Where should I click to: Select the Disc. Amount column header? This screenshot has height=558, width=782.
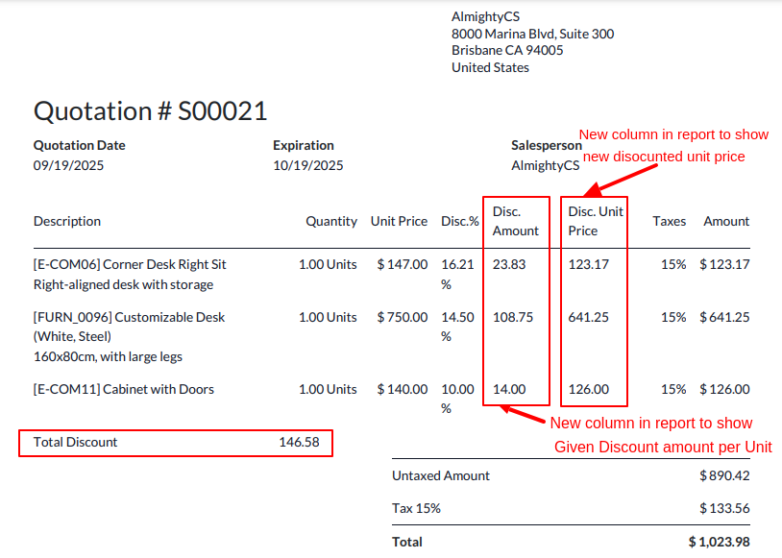tap(516, 221)
